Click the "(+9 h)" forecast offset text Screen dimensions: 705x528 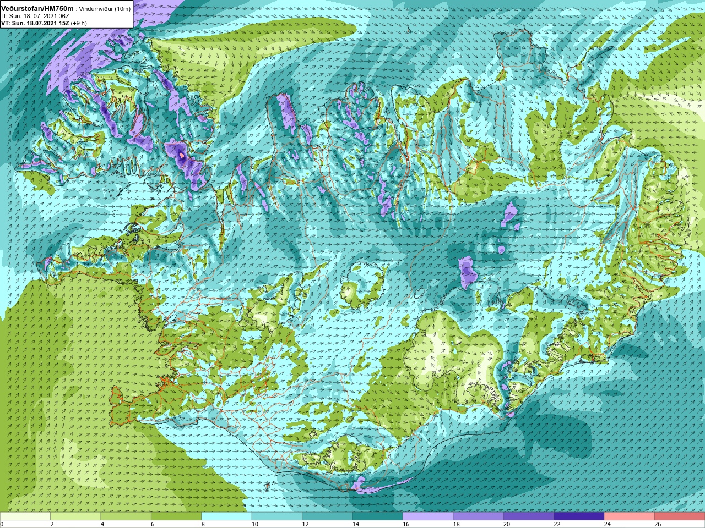point(79,23)
